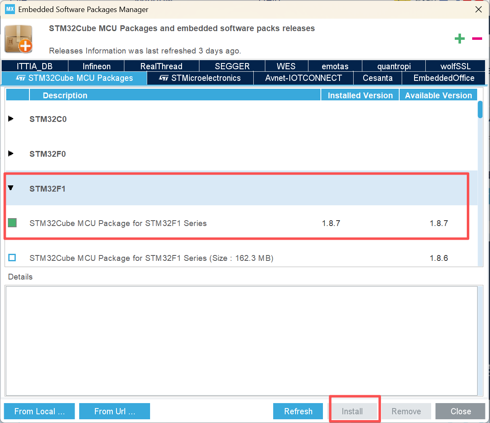Click available version value 1.8.7

point(439,223)
